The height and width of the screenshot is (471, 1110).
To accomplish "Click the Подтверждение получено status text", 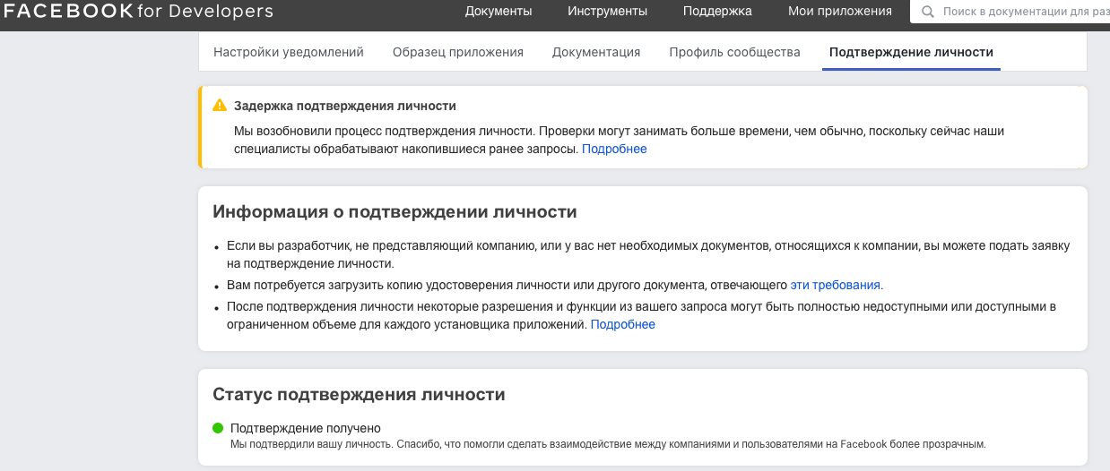I will tap(306, 428).
